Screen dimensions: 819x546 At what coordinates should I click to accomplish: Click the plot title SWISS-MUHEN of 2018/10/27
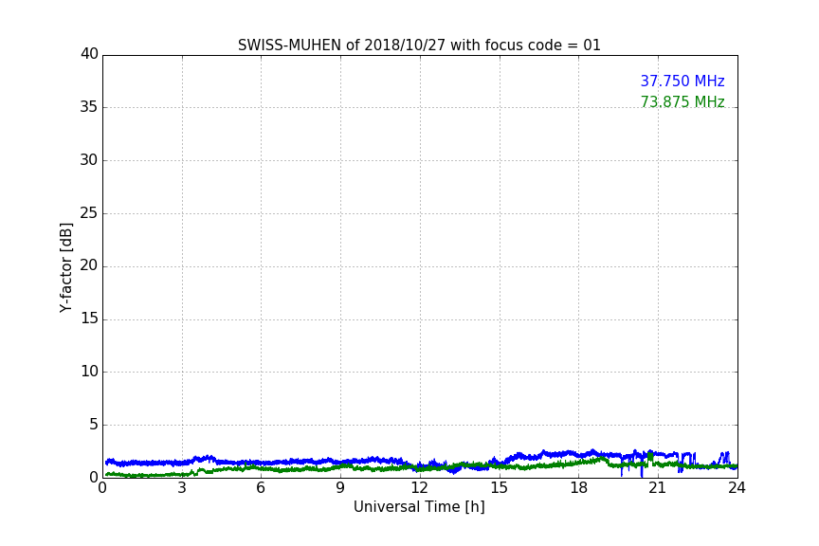coord(419,45)
